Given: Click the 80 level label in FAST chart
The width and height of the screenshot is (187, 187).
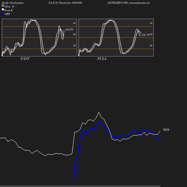Looking at the screenshot, I should point(74,23).
